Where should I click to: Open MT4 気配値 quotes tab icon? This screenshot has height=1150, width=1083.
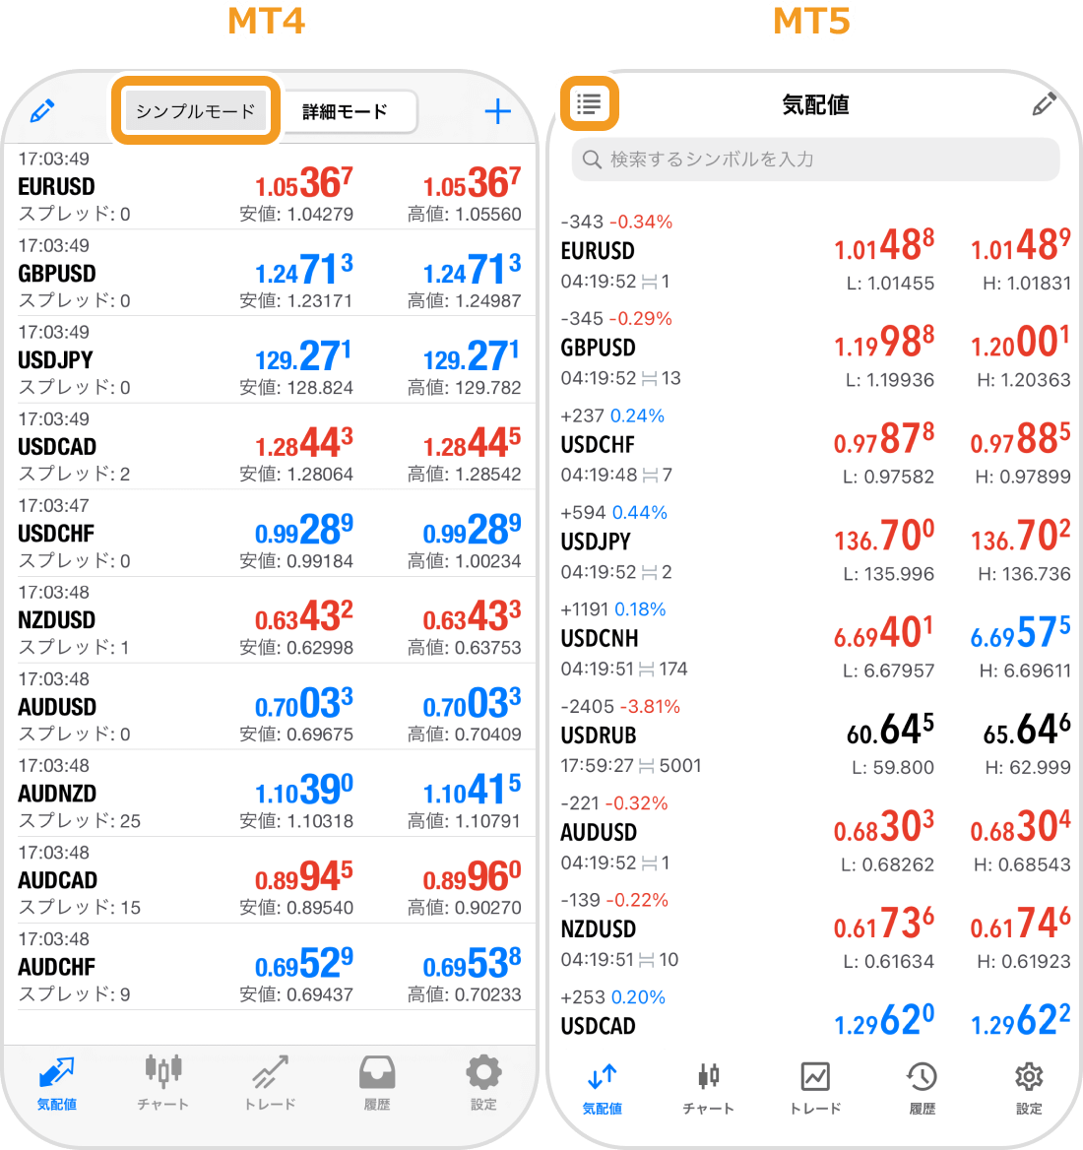pyautogui.click(x=56, y=1073)
